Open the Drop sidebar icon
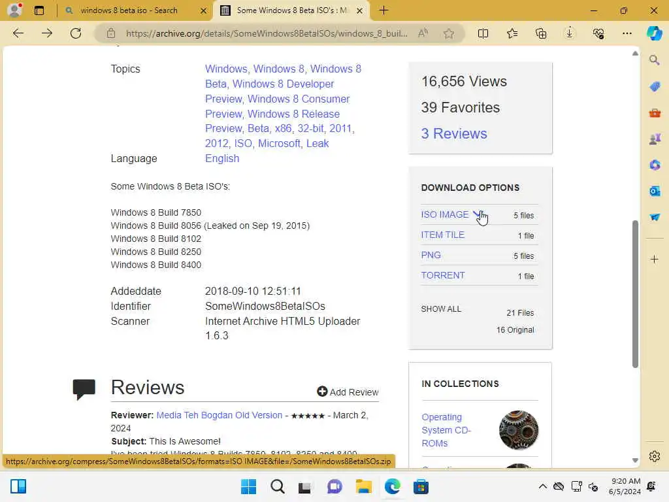The height and width of the screenshot is (502, 669). pyautogui.click(x=655, y=217)
